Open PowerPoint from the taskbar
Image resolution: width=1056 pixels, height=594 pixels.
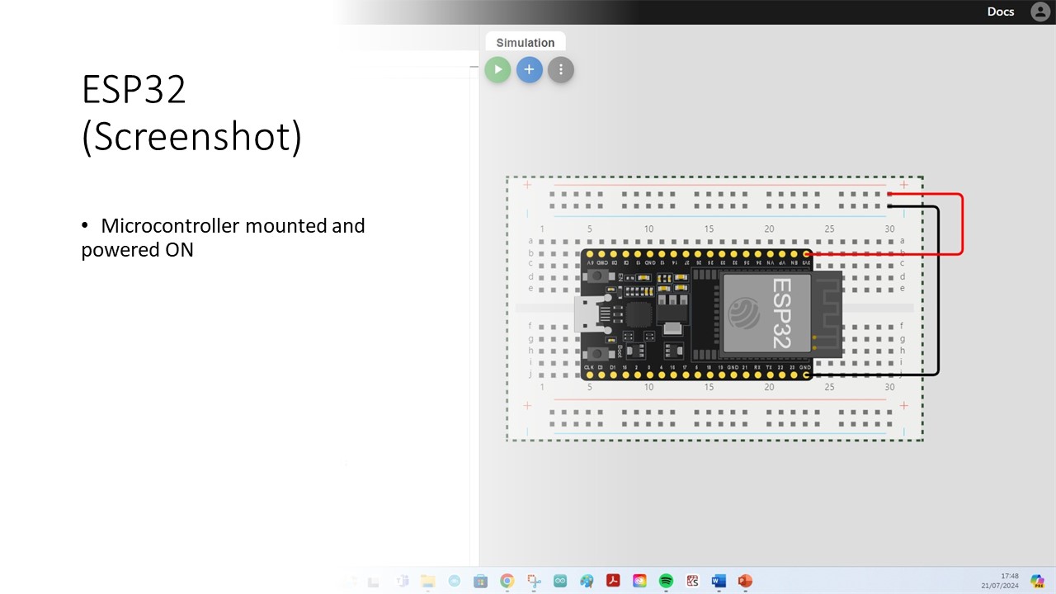pyautogui.click(x=745, y=581)
